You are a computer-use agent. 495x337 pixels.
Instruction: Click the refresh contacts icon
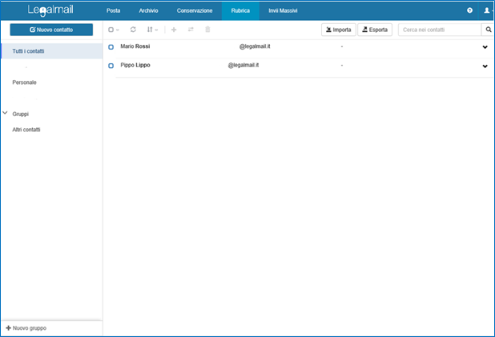[x=133, y=30]
